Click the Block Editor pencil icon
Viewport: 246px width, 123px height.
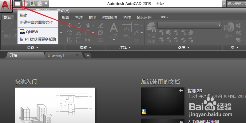tap(239, 33)
